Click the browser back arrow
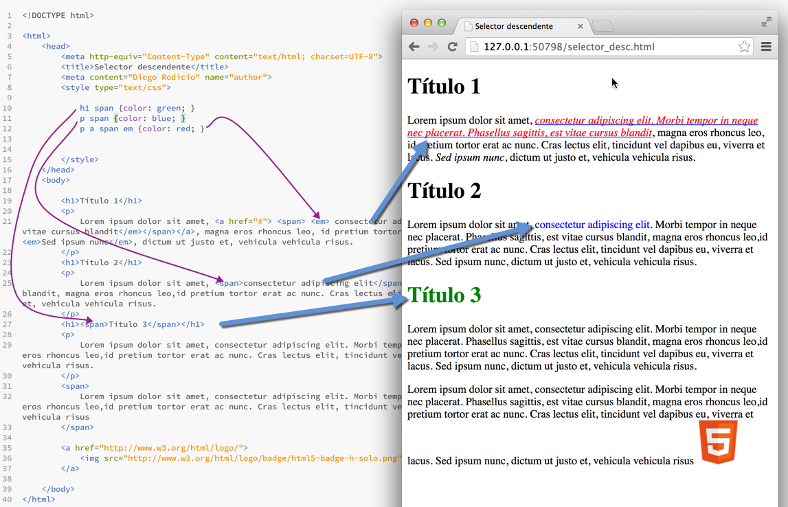788x507 pixels. coord(414,47)
